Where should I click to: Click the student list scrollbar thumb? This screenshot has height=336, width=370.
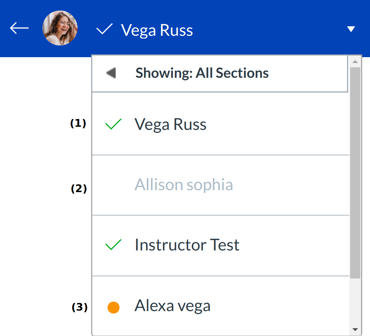[355, 171]
